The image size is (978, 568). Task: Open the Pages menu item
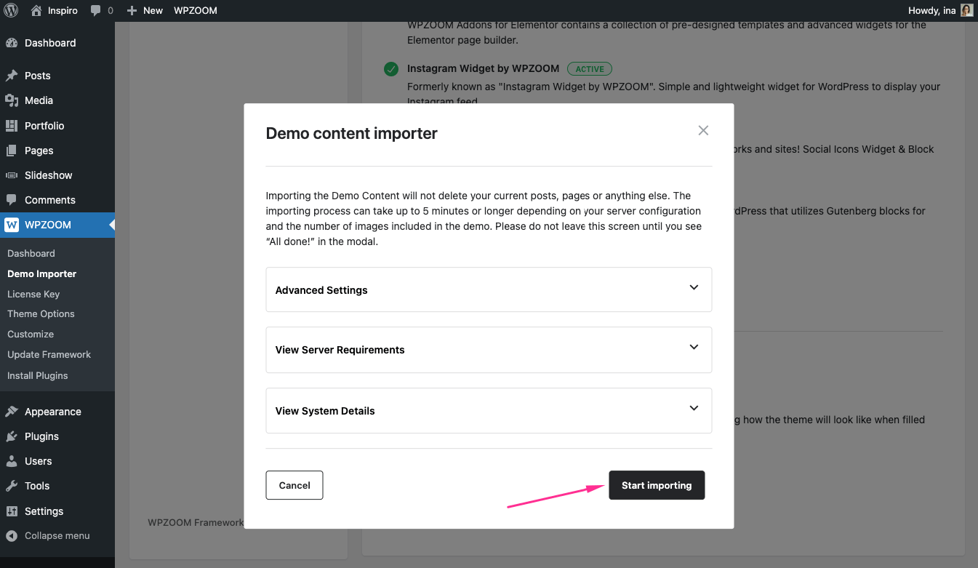(39, 151)
